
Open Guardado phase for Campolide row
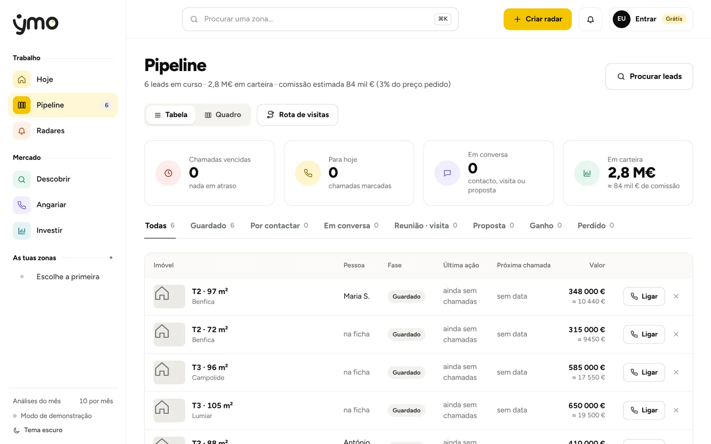406,372
